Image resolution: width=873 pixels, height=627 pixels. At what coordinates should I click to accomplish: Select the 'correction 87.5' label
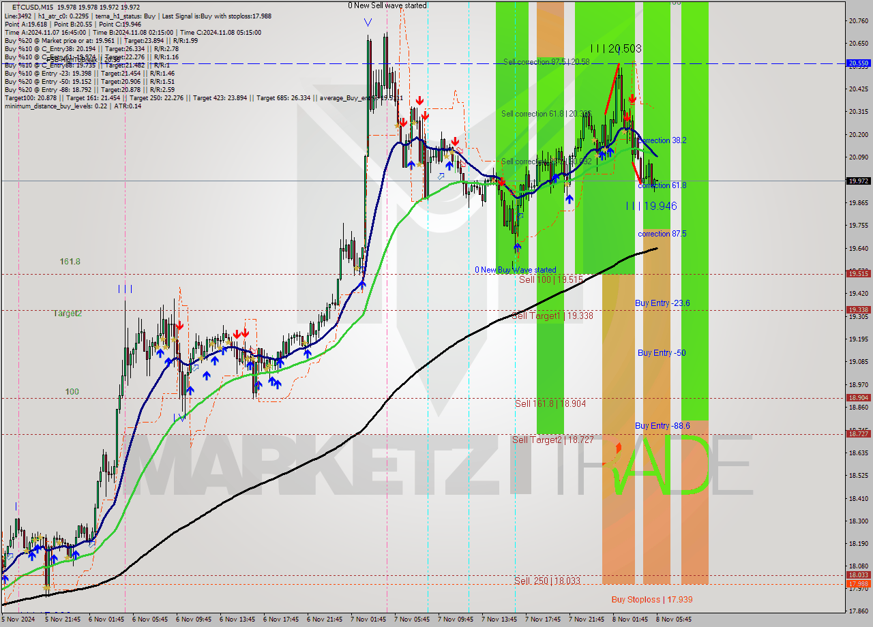pos(662,234)
